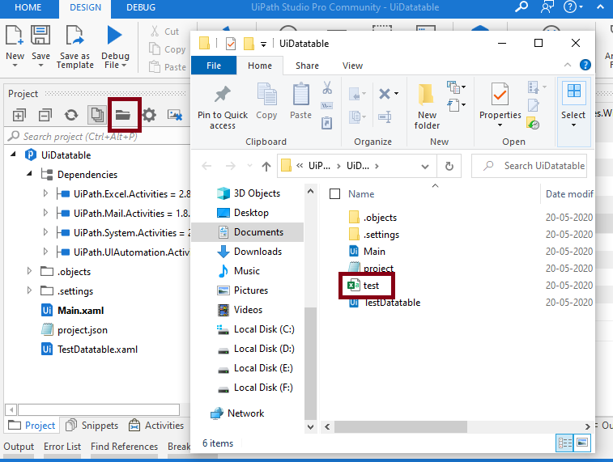The height and width of the screenshot is (462, 613).
Task: Collapse UiDatatable project tree node
Action: point(14,155)
